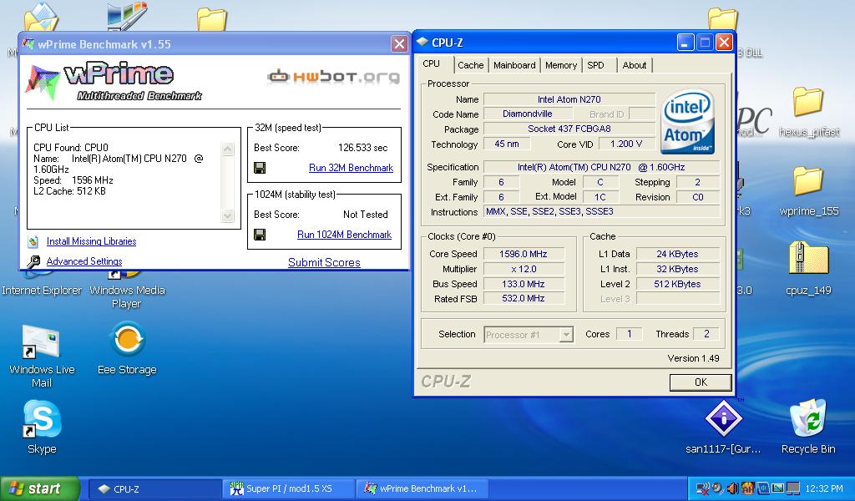Click the Name field Intel Atom N270

[x=569, y=99]
